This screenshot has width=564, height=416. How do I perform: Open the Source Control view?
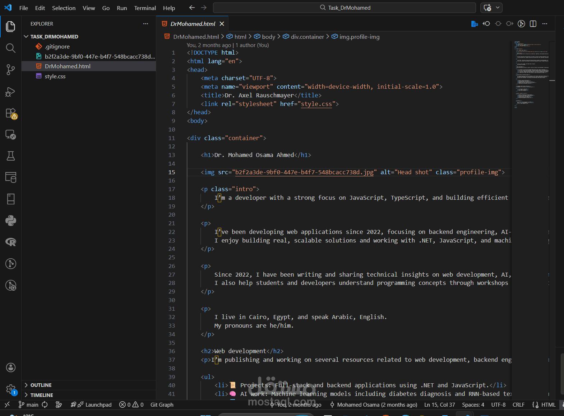[11, 69]
